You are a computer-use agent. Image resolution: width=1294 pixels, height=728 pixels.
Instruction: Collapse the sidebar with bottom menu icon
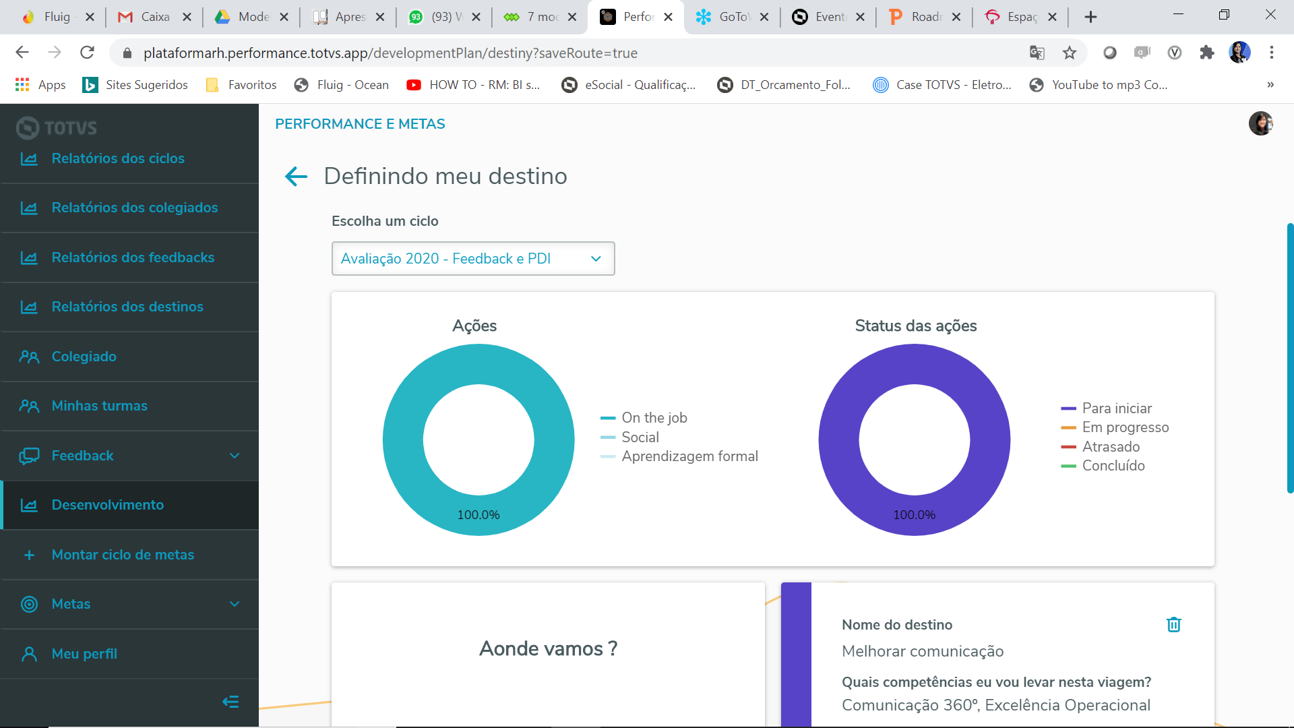(230, 702)
